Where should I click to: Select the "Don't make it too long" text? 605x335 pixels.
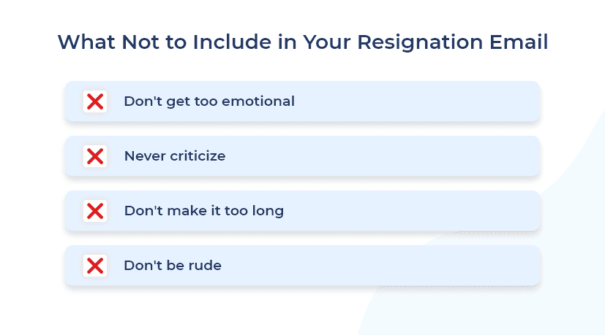pos(204,211)
